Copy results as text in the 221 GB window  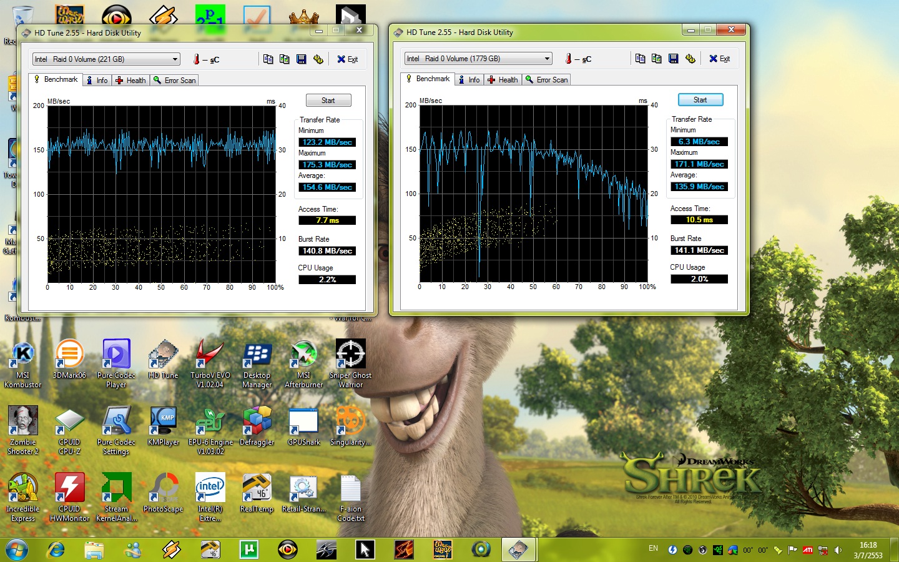click(x=268, y=59)
